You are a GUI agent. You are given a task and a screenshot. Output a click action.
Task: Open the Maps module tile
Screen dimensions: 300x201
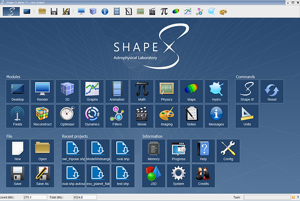pos(191,91)
